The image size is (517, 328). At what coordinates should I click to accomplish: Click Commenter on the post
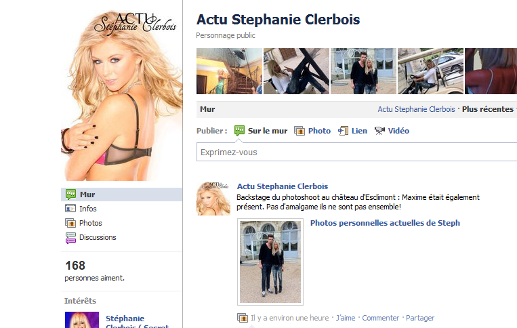coord(381,318)
